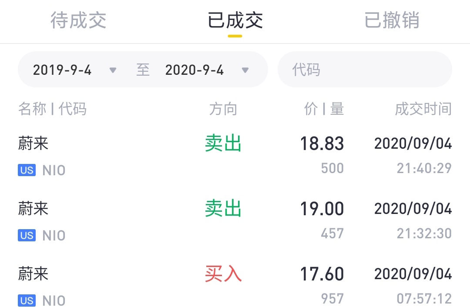The image size is (470, 307).
Task: Tap the red 买入 label
Action: [223, 274]
